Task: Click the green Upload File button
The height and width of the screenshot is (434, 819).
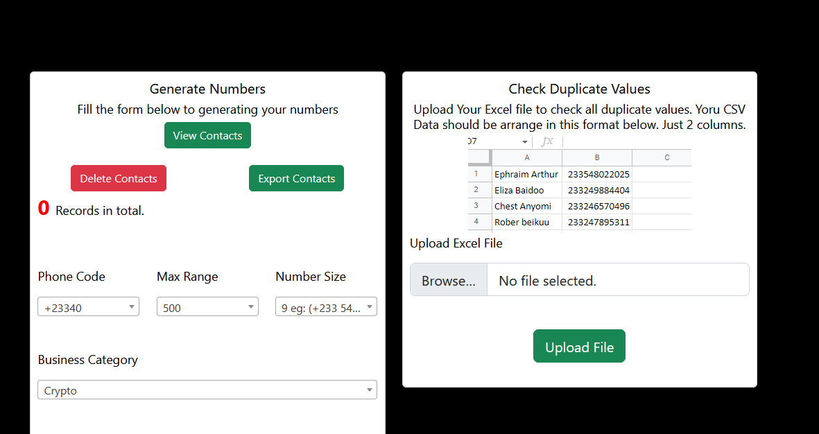Action: (x=579, y=347)
